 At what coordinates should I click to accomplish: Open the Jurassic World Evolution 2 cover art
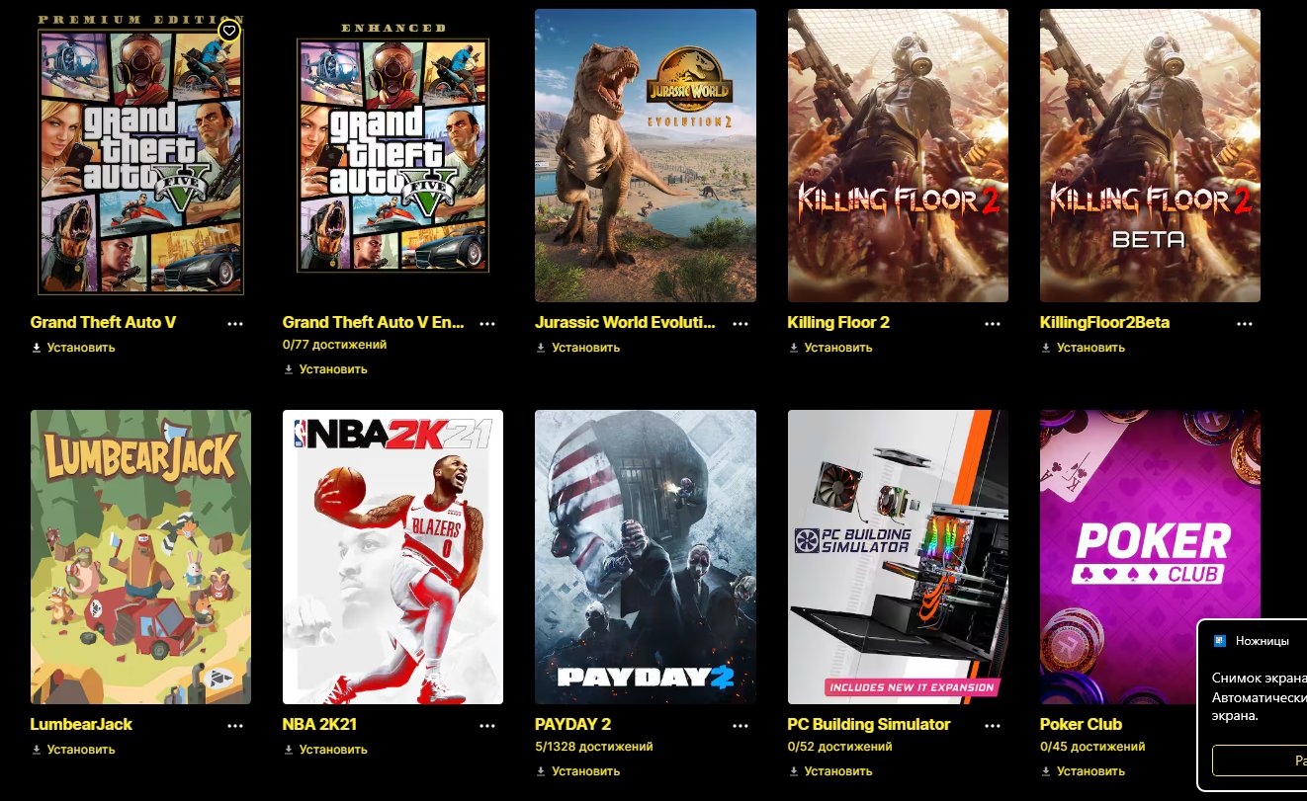pos(646,155)
